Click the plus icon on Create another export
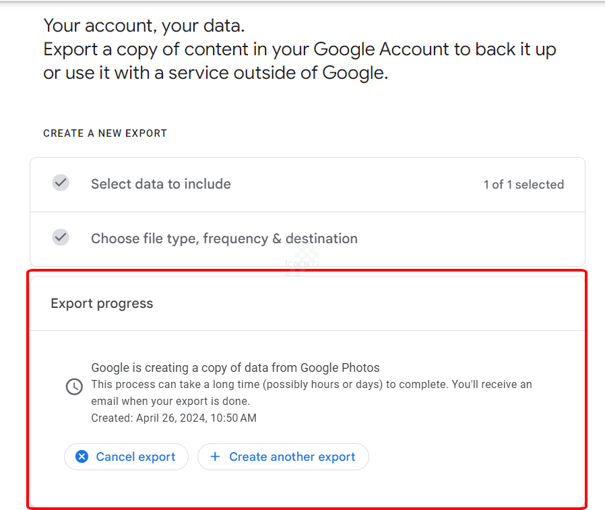605x510 pixels. coord(215,457)
